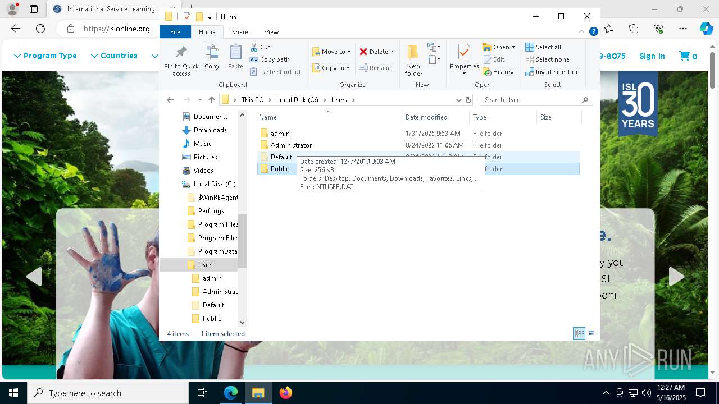Click Invert selection
Viewport: 719px width, 404px height.
552,72
